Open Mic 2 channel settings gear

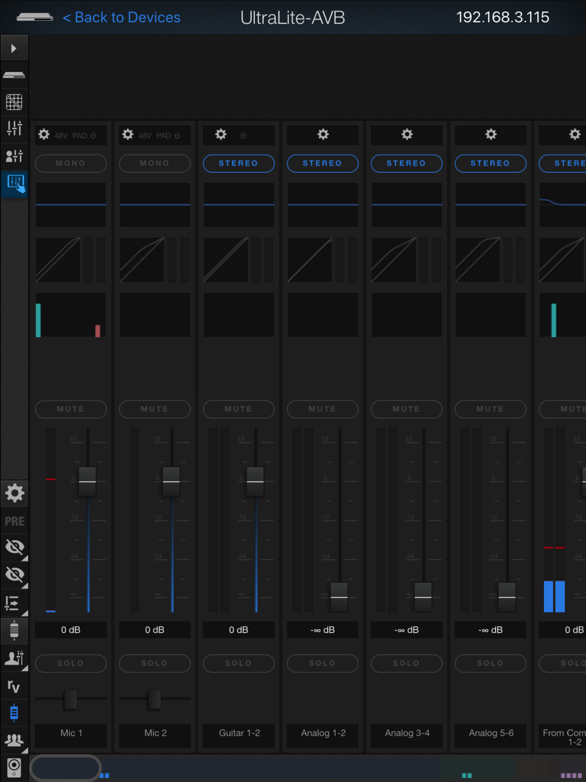[128, 134]
